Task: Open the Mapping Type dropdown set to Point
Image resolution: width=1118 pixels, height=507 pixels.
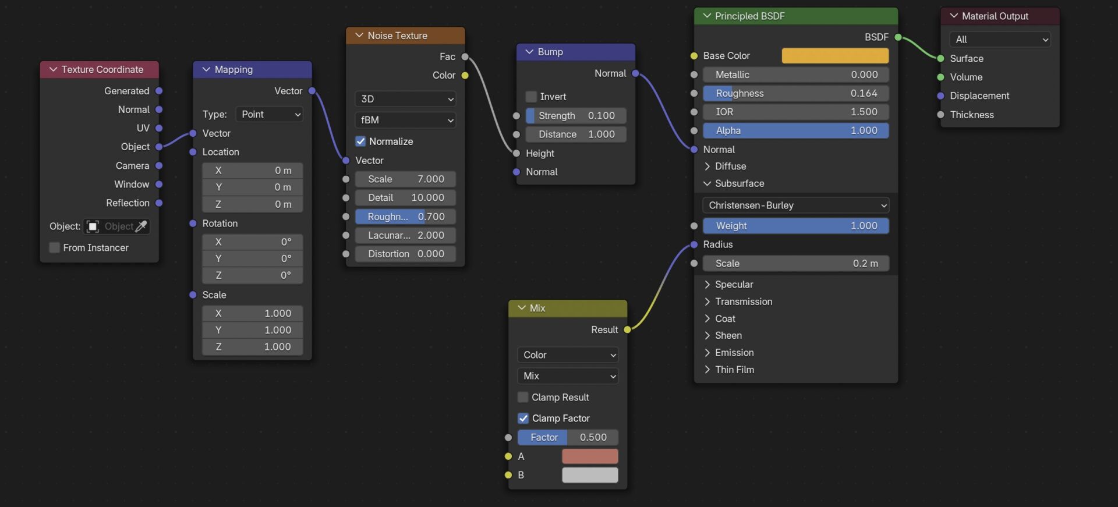Action: pos(270,114)
